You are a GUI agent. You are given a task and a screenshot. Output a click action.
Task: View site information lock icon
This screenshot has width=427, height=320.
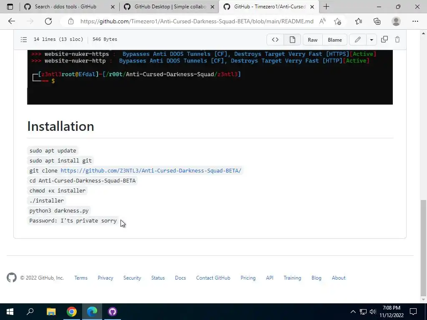[x=70, y=21]
